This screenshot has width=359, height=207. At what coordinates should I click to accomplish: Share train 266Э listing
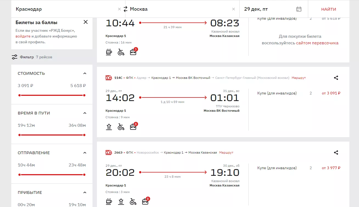[336, 153]
